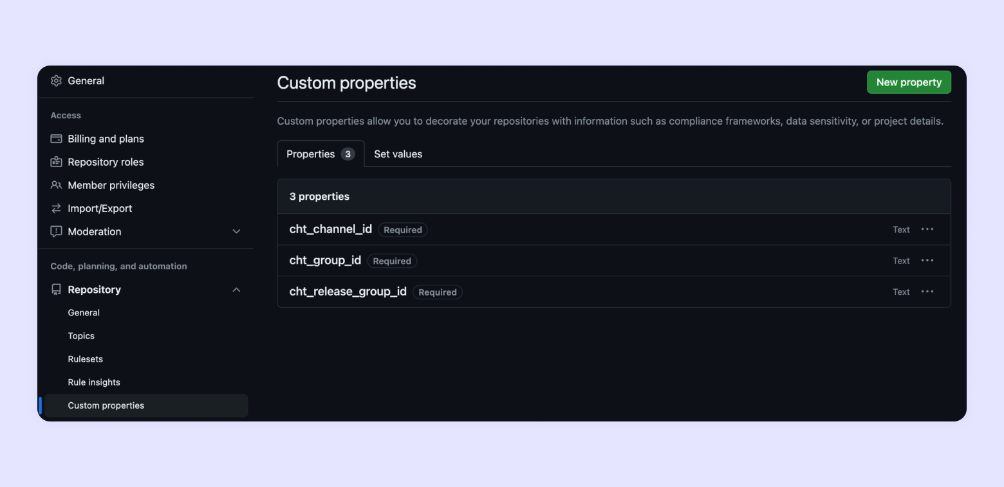
Task: Click the Import/Export arrows icon
Action: pyautogui.click(x=56, y=208)
